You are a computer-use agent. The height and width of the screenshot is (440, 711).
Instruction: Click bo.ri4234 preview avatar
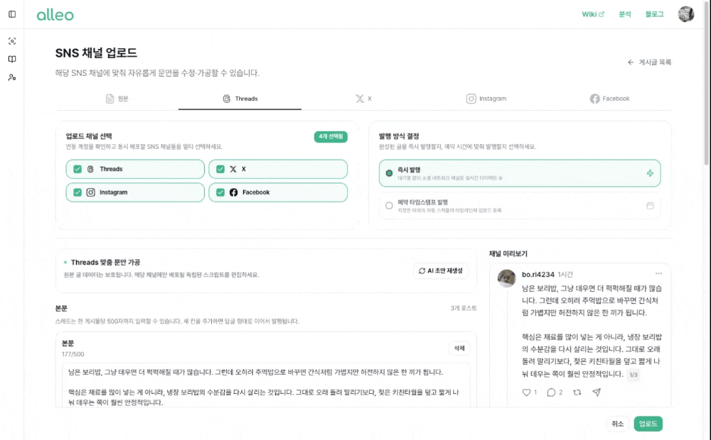506,278
